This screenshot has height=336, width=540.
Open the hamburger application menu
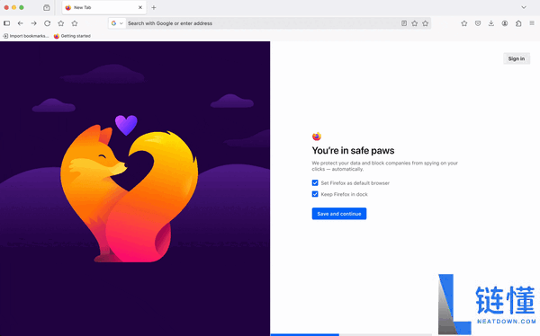coord(532,23)
